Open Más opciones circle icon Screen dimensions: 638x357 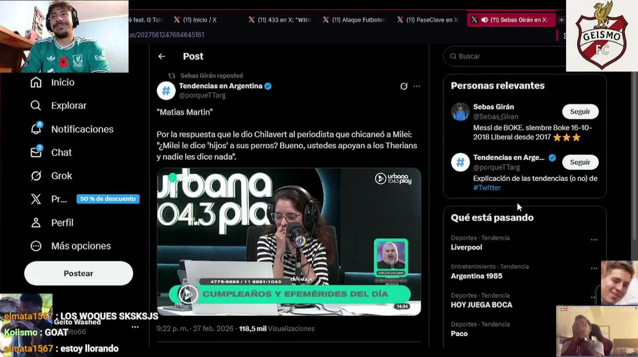coord(36,246)
